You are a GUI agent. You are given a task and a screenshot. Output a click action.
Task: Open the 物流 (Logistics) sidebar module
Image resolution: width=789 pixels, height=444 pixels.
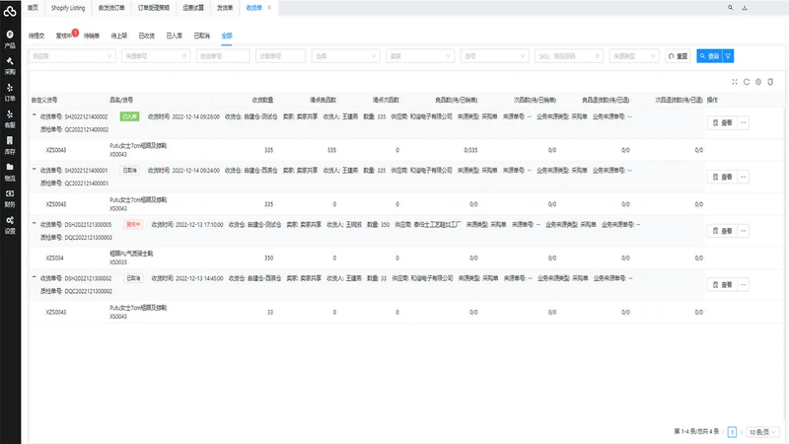tap(10, 172)
